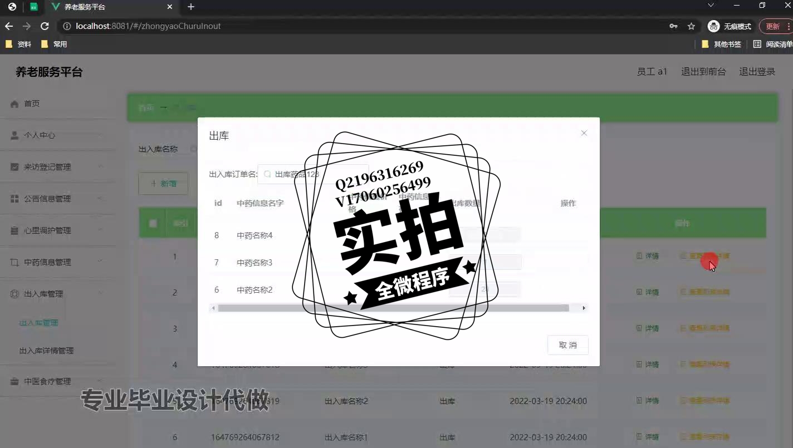Click the address bar URL
The width and height of the screenshot is (793, 448).
pos(148,26)
